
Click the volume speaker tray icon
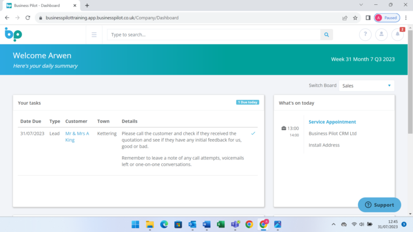[361, 224]
